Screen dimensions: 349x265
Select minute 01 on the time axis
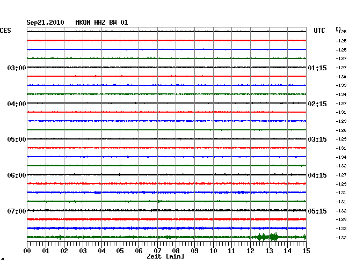(46, 251)
